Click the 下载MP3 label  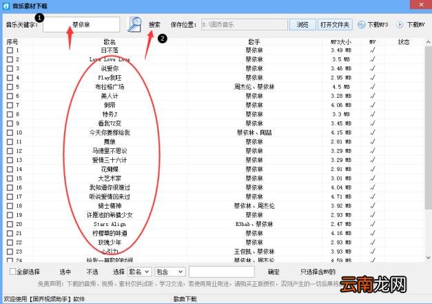[378, 25]
